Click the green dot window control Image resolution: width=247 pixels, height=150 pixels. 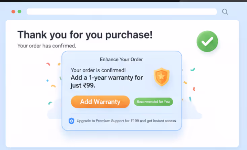[20, 11]
